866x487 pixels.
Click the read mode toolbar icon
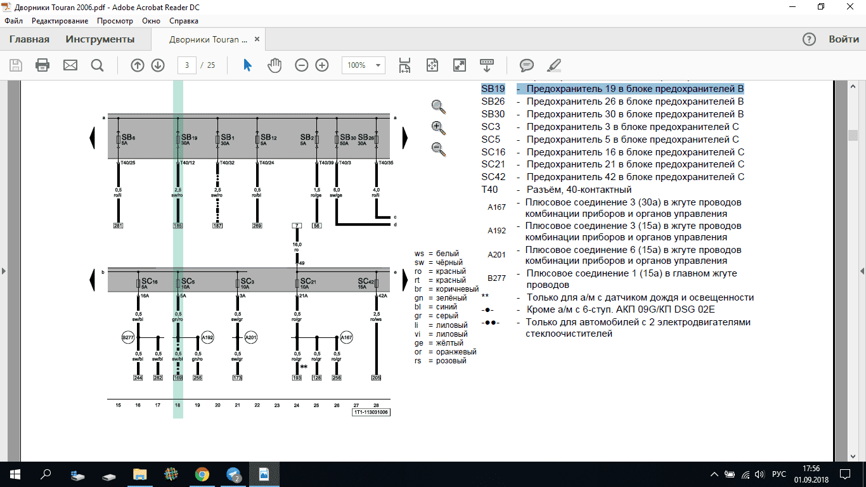(487, 65)
